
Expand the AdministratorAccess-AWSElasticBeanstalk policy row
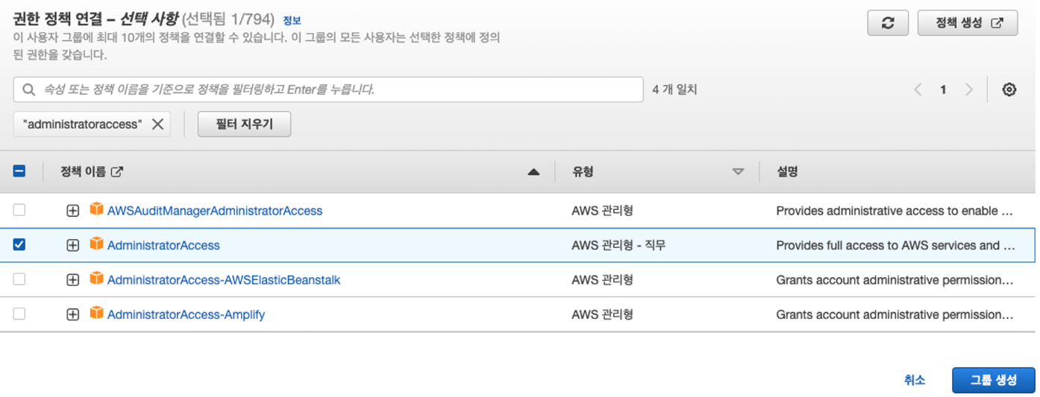click(x=72, y=280)
